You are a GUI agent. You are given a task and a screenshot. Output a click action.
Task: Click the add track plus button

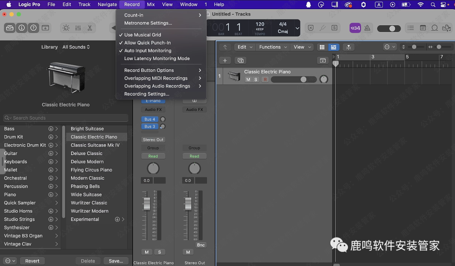pos(225,61)
